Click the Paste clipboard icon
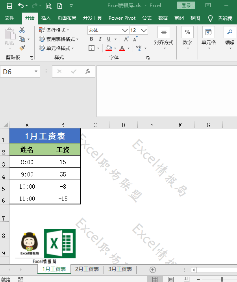 [10, 33]
